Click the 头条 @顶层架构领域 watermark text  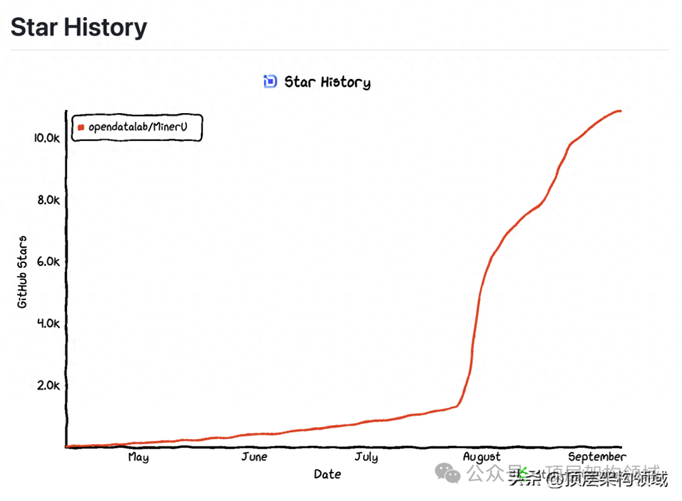pos(589,480)
